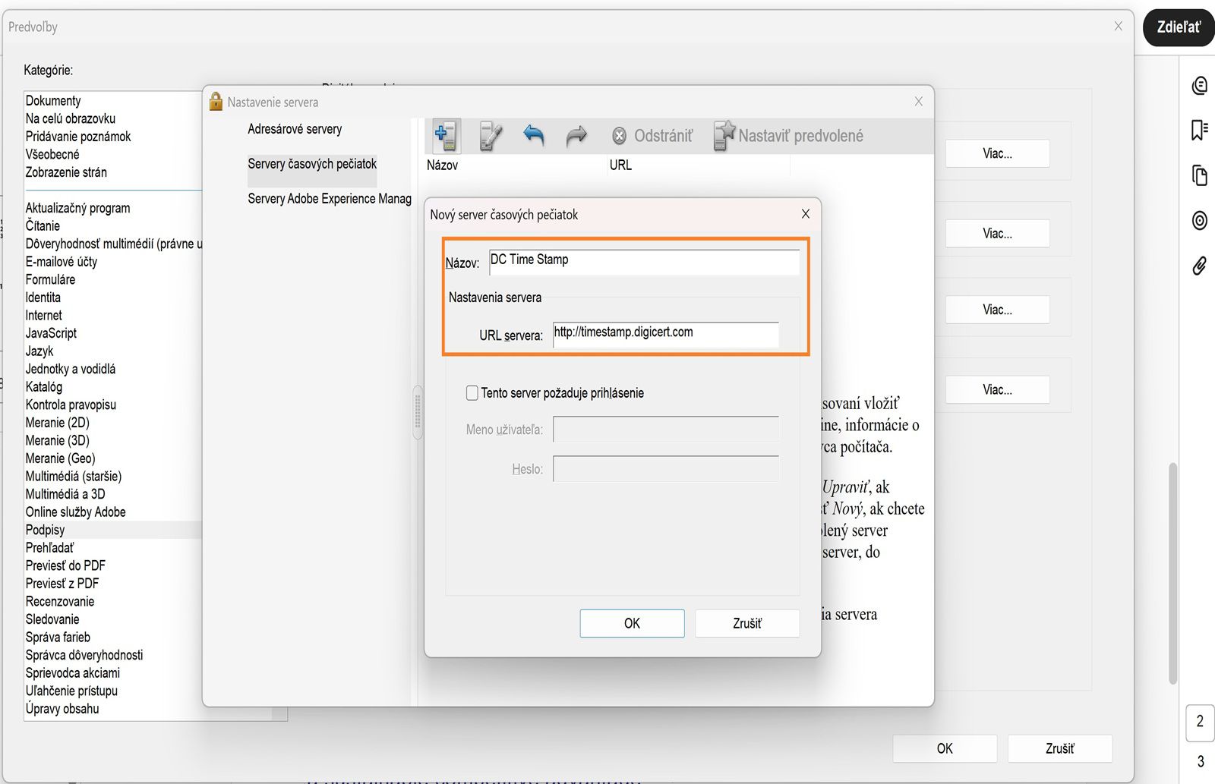
Task: Select Katalóg category
Action: [44, 387]
